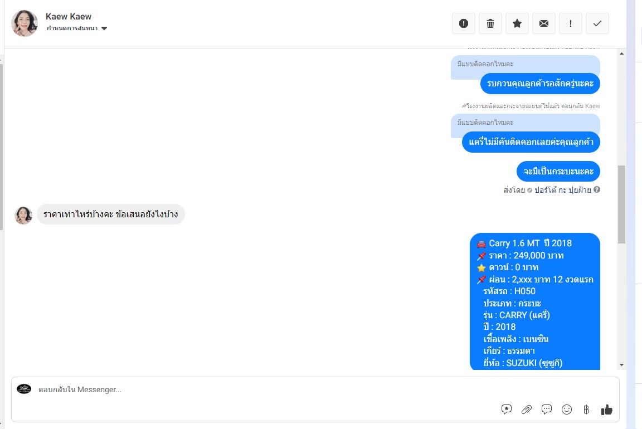
Task: Expand the conversation assignment dropdown under Kaew Kaew
Action: coord(77,28)
